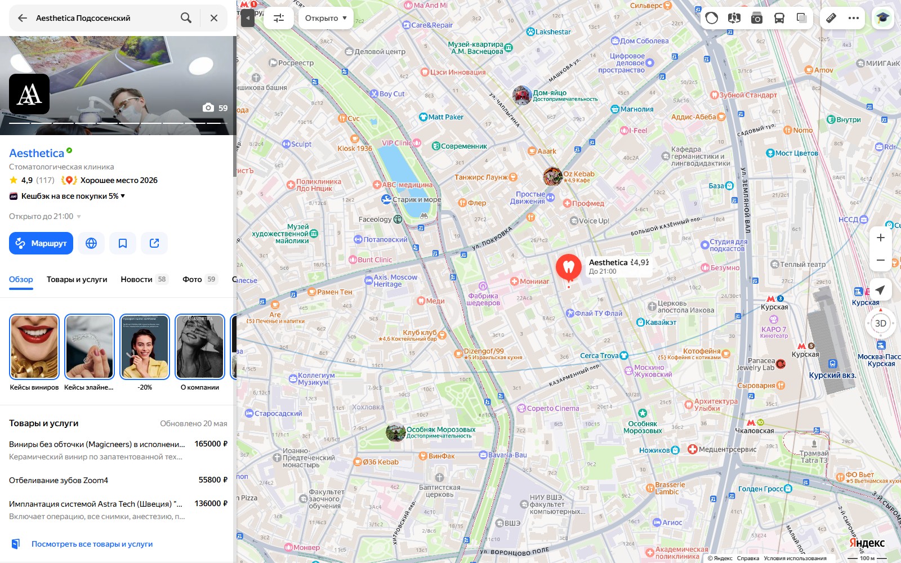The width and height of the screenshot is (901, 563).
Task: Open the 4,9 rating with 117 reviews
Action: pyautogui.click(x=32, y=180)
